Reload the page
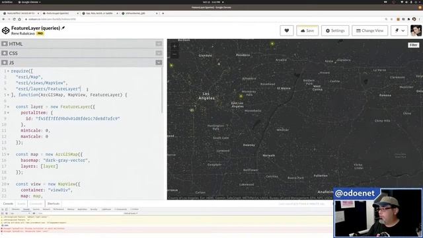423x238 pixels. click(14, 19)
